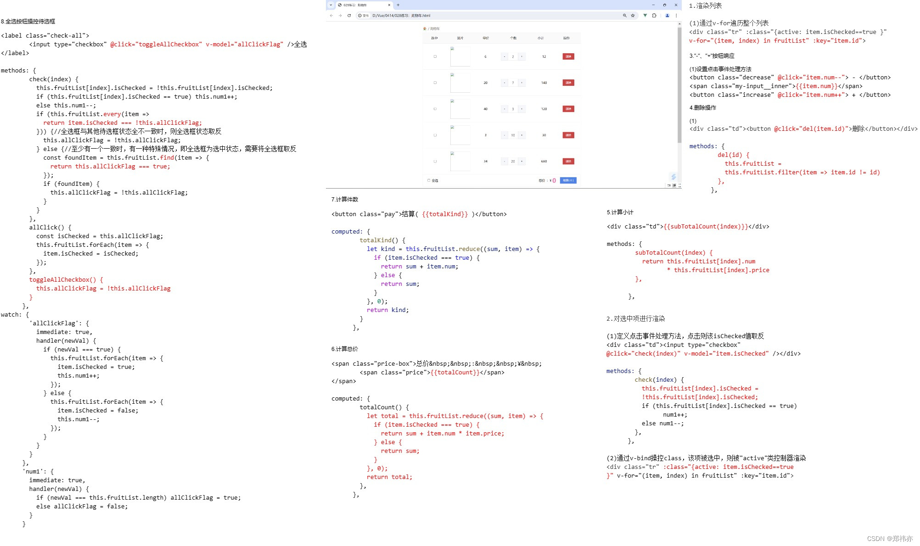Open the Chrome profile avatar
920x546 pixels.
[x=667, y=16]
